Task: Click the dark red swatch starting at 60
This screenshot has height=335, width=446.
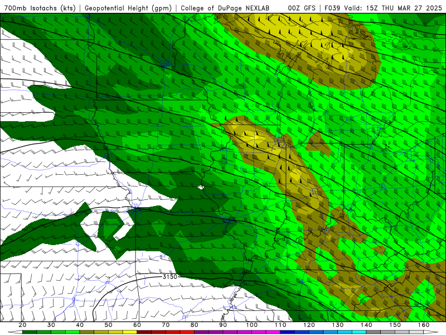Action: (144, 332)
